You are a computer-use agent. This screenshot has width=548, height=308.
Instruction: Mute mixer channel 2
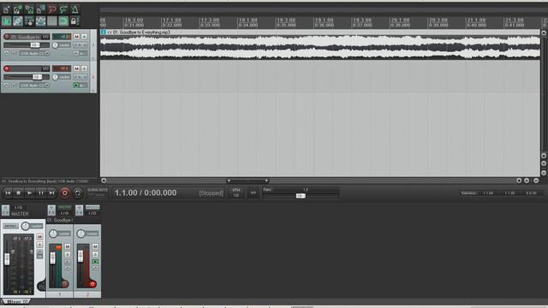(95, 246)
